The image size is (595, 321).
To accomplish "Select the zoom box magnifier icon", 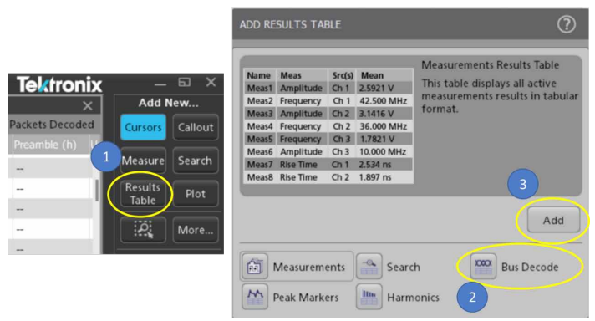I will point(143,230).
